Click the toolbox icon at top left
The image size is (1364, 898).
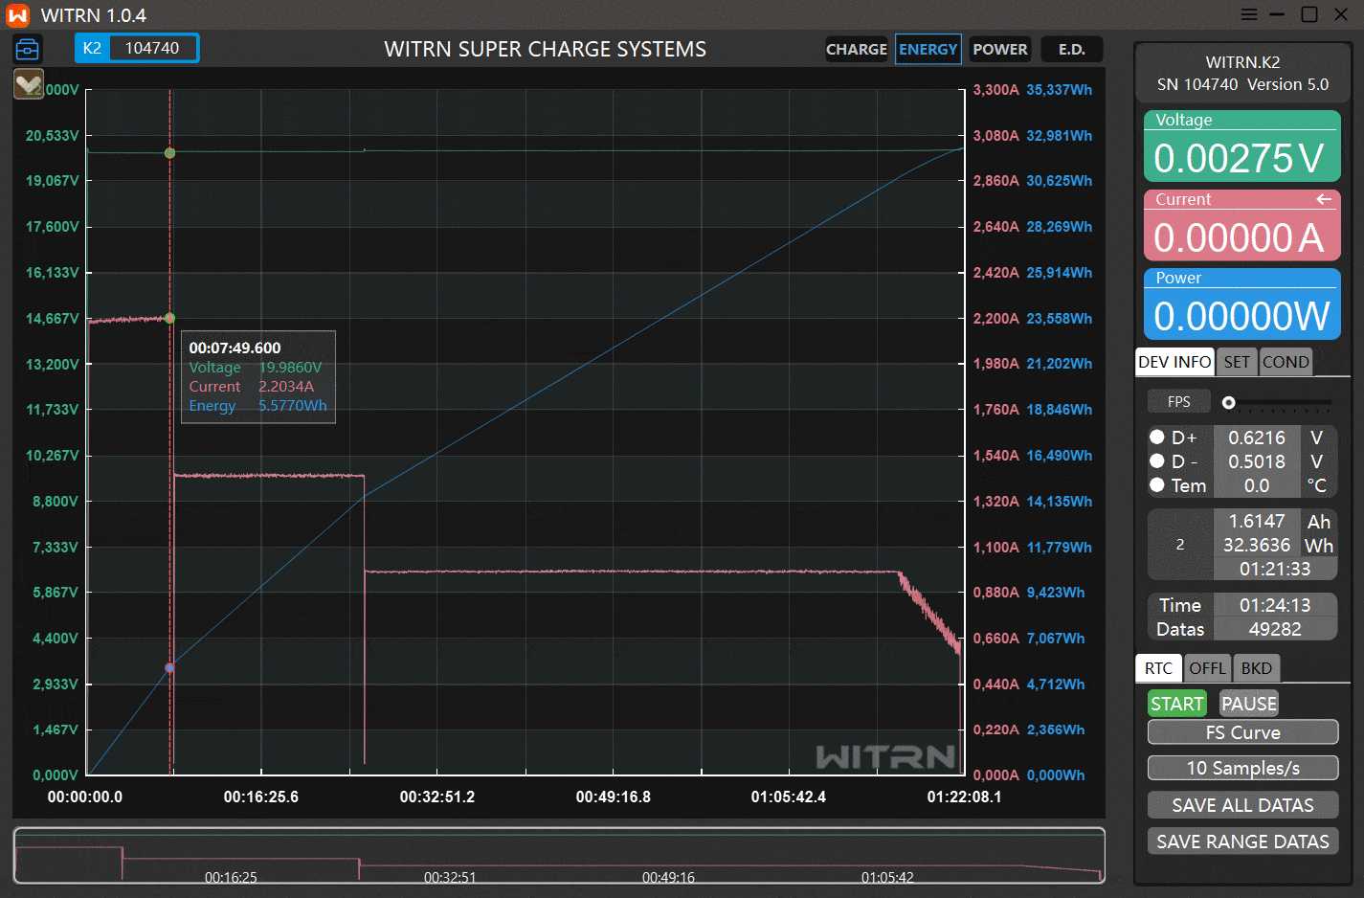(x=28, y=49)
